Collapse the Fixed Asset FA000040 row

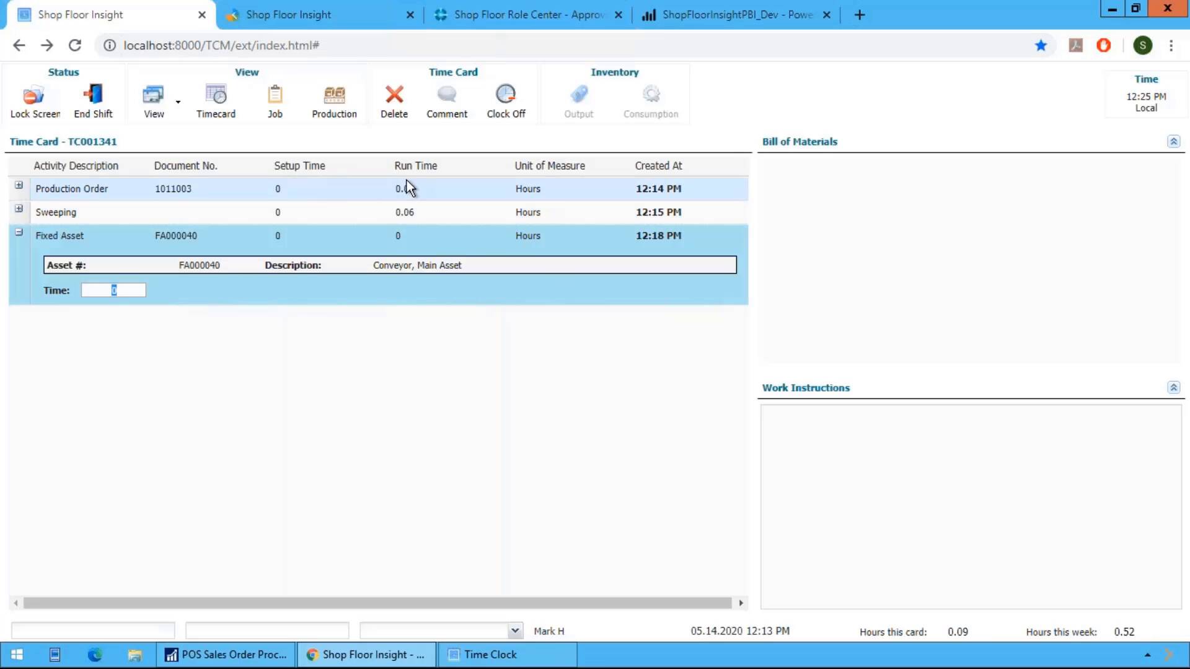click(19, 232)
